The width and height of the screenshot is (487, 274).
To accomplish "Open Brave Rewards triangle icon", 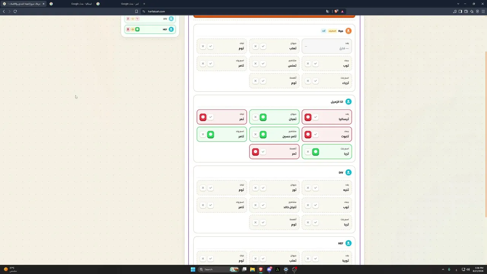I will [x=342, y=11].
